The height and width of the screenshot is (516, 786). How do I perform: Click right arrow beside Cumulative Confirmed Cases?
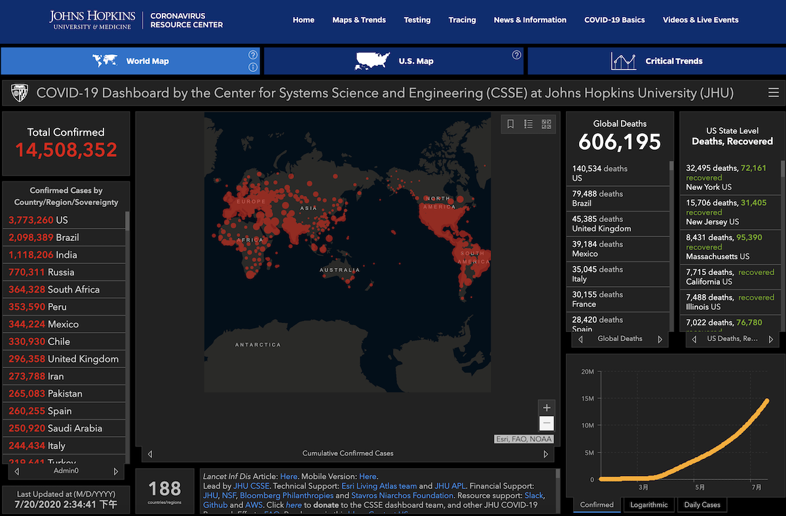pos(546,454)
